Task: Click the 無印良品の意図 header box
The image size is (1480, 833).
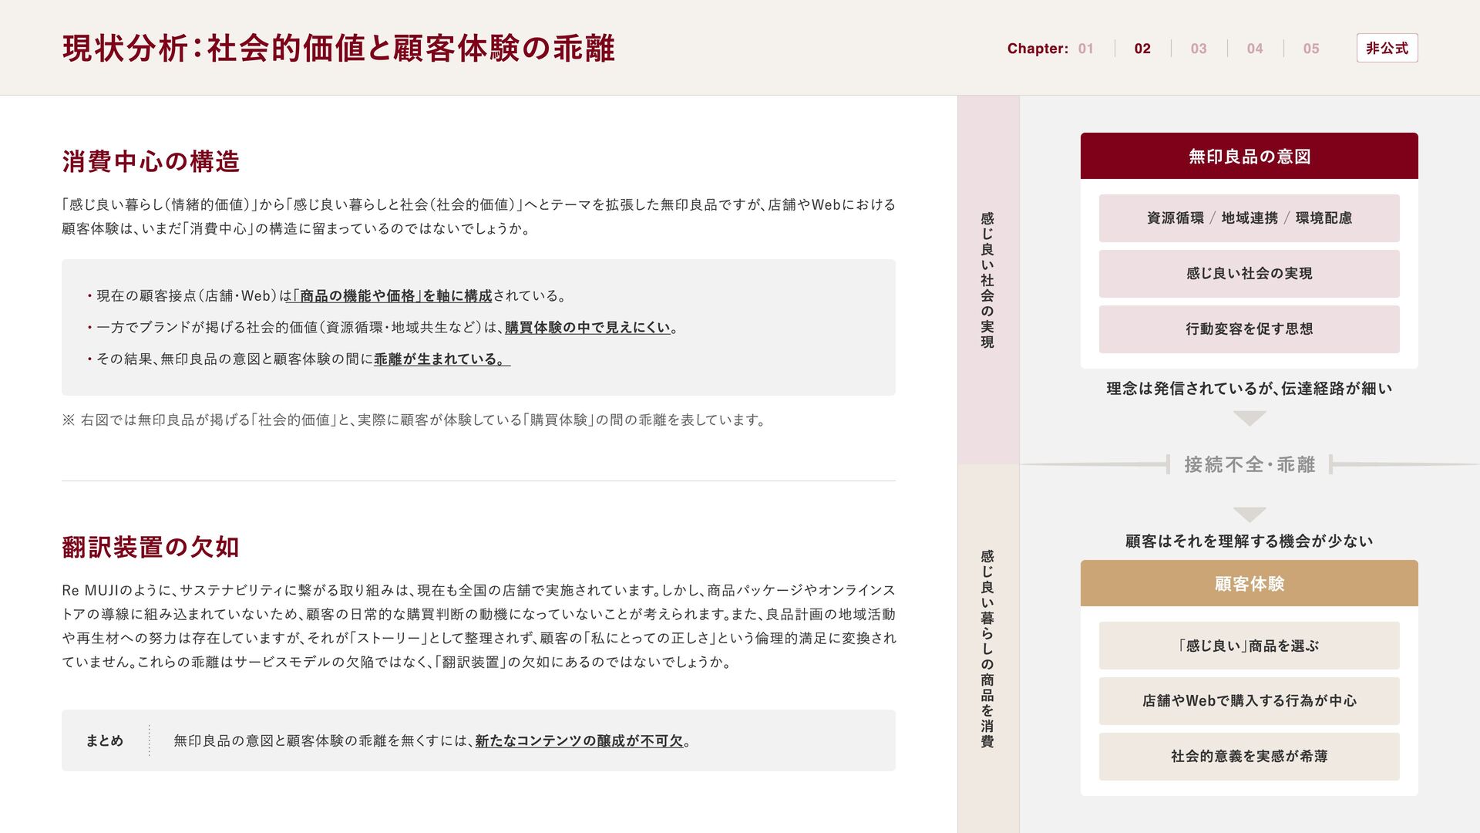Action: [x=1249, y=157]
